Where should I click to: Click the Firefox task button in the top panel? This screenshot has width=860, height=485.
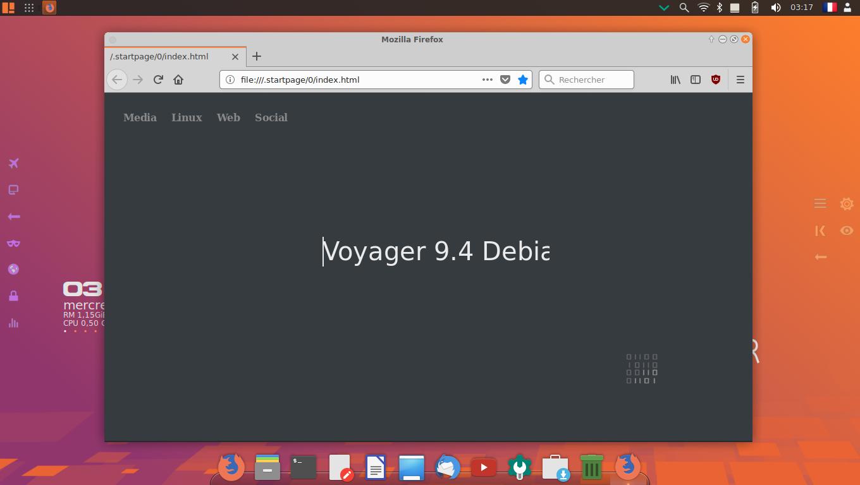49,8
